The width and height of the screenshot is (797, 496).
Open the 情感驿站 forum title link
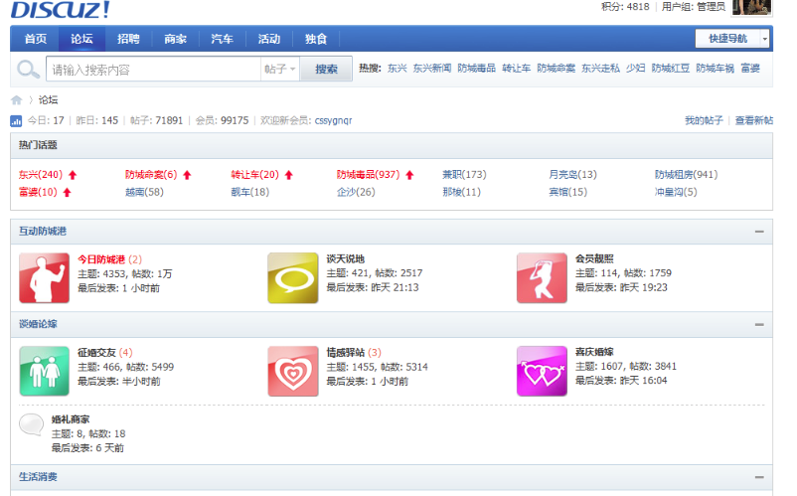tap(346, 353)
